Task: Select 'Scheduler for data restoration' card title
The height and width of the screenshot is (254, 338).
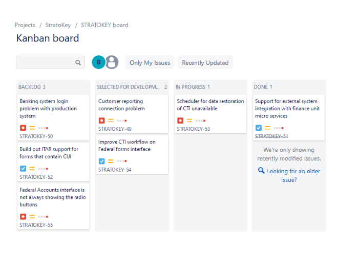Action: pyautogui.click(x=210, y=105)
